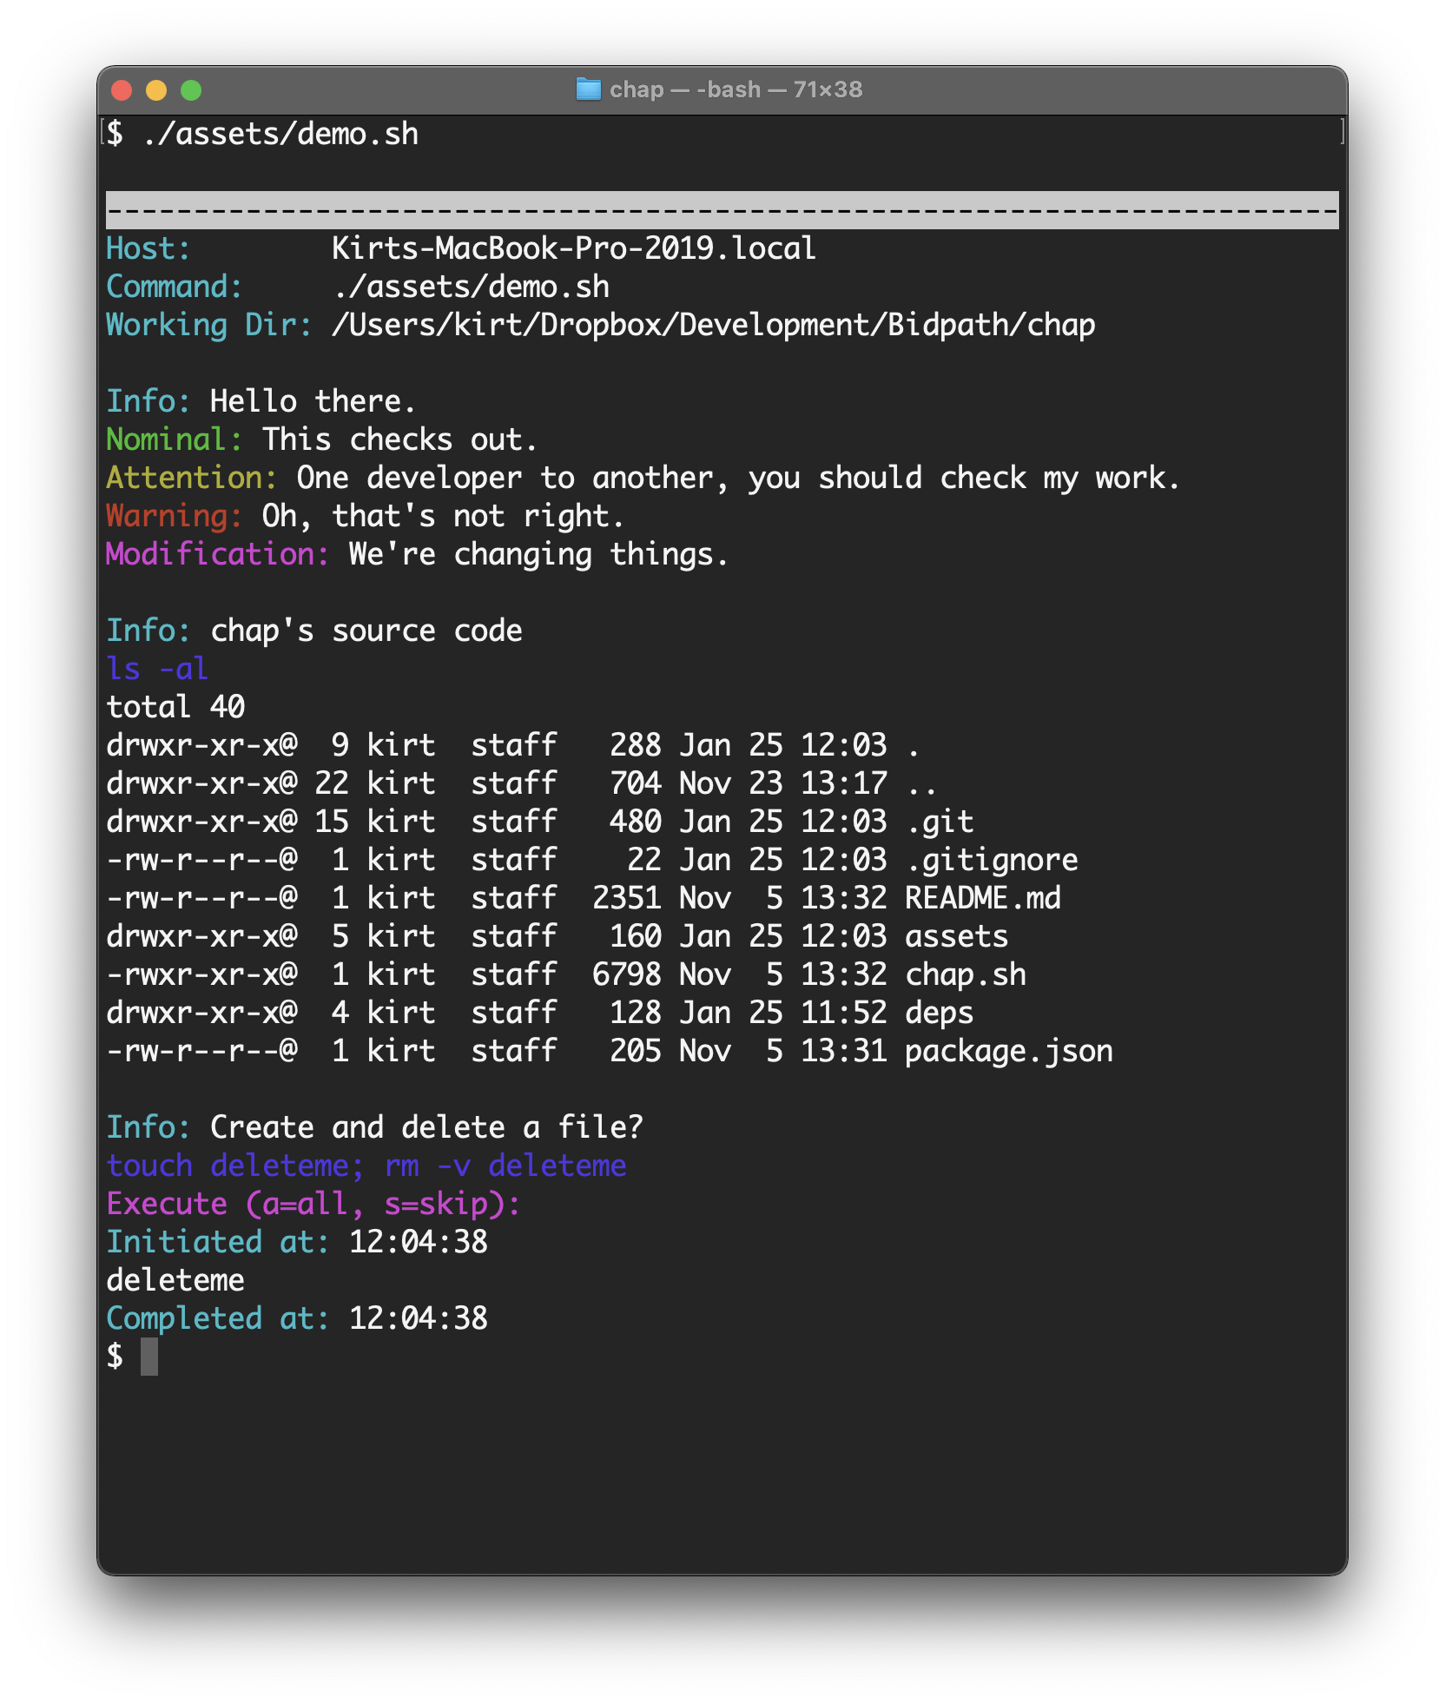Click the file size '6798'
Viewport: 1445px width, 1704px height.
pyautogui.click(x=627, y=974)
